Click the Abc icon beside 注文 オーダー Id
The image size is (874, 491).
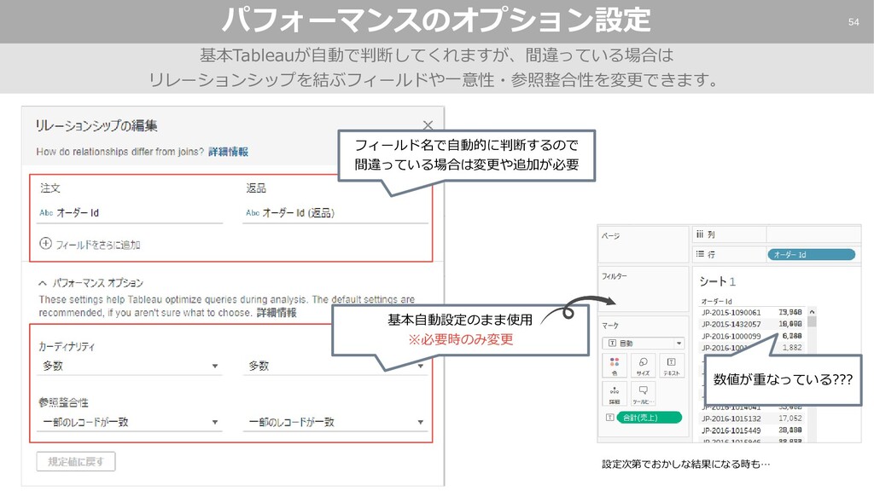[x=46, y=212]
